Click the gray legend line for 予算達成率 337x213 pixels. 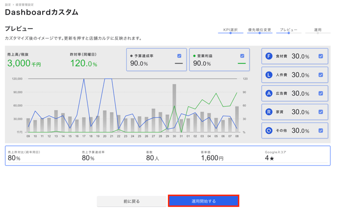point(179,64)
